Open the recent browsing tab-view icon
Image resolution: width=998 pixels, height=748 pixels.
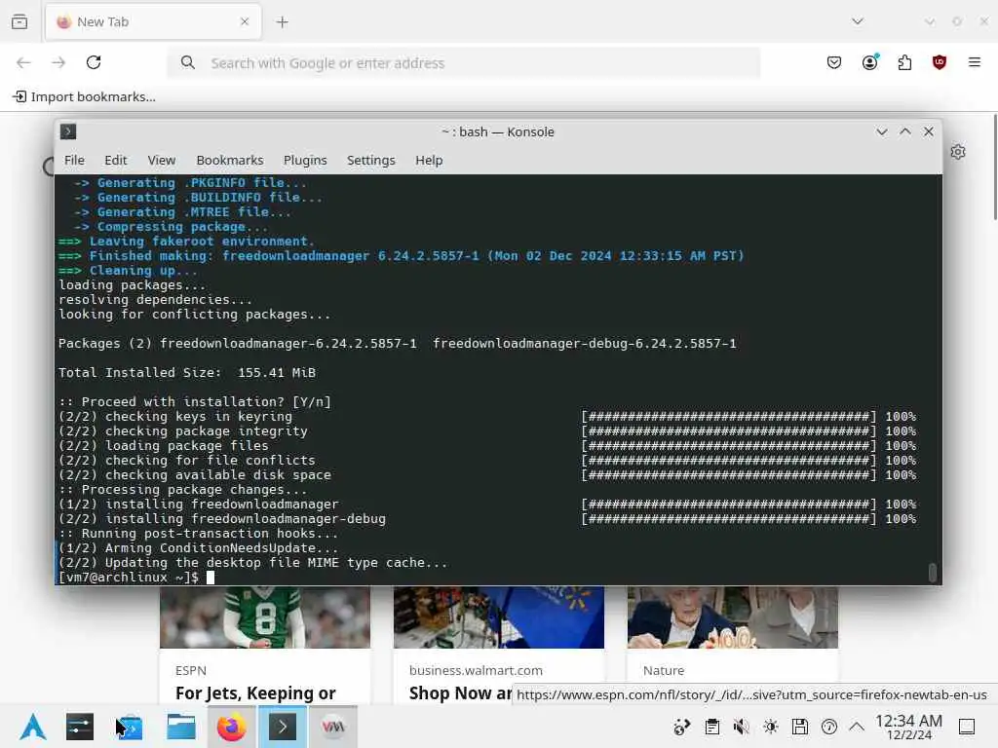click(x=19, y=21)
